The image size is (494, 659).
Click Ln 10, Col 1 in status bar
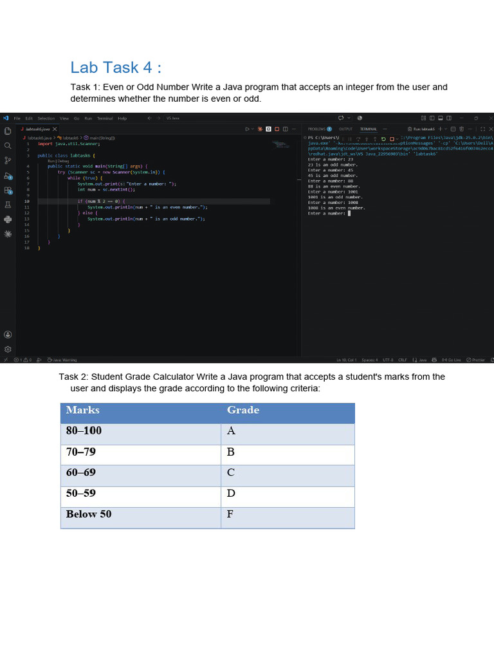pos(347,360)
